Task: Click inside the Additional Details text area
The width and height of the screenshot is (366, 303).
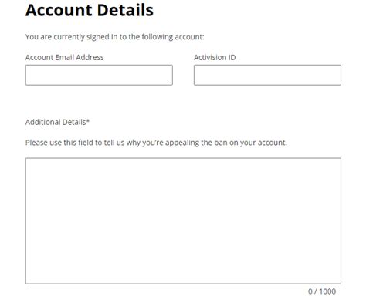Action: pyautogui.click(x=183, y=221)
